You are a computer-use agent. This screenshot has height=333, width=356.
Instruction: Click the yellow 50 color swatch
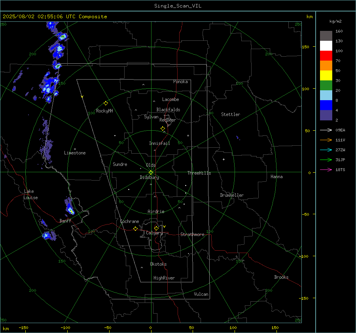click(326, 76)
